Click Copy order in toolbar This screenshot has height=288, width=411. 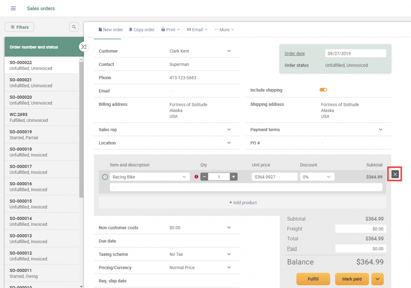[x=142, y=30]
